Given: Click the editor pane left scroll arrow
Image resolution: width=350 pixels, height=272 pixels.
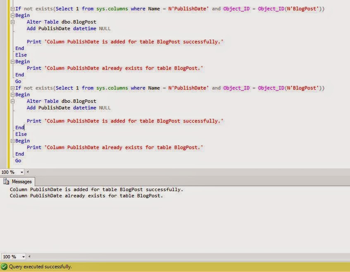Looking at the screenshot, I should (28, 172).
